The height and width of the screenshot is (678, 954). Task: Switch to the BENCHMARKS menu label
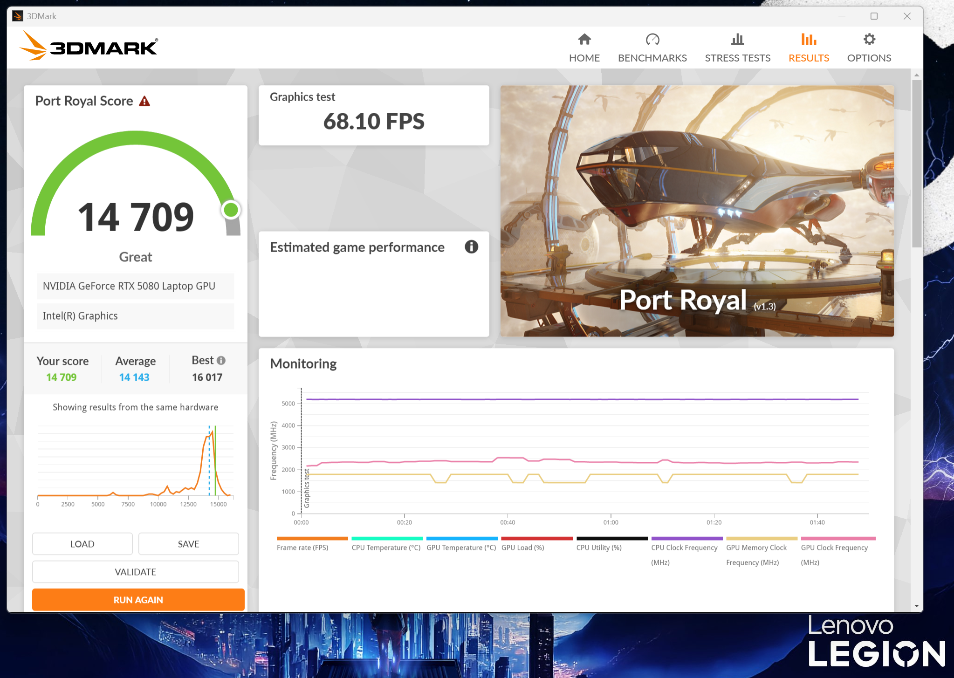[652, 58]
